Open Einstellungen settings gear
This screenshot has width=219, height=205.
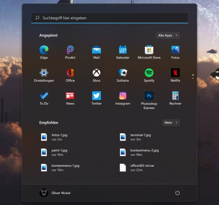(x=44, y=75)
